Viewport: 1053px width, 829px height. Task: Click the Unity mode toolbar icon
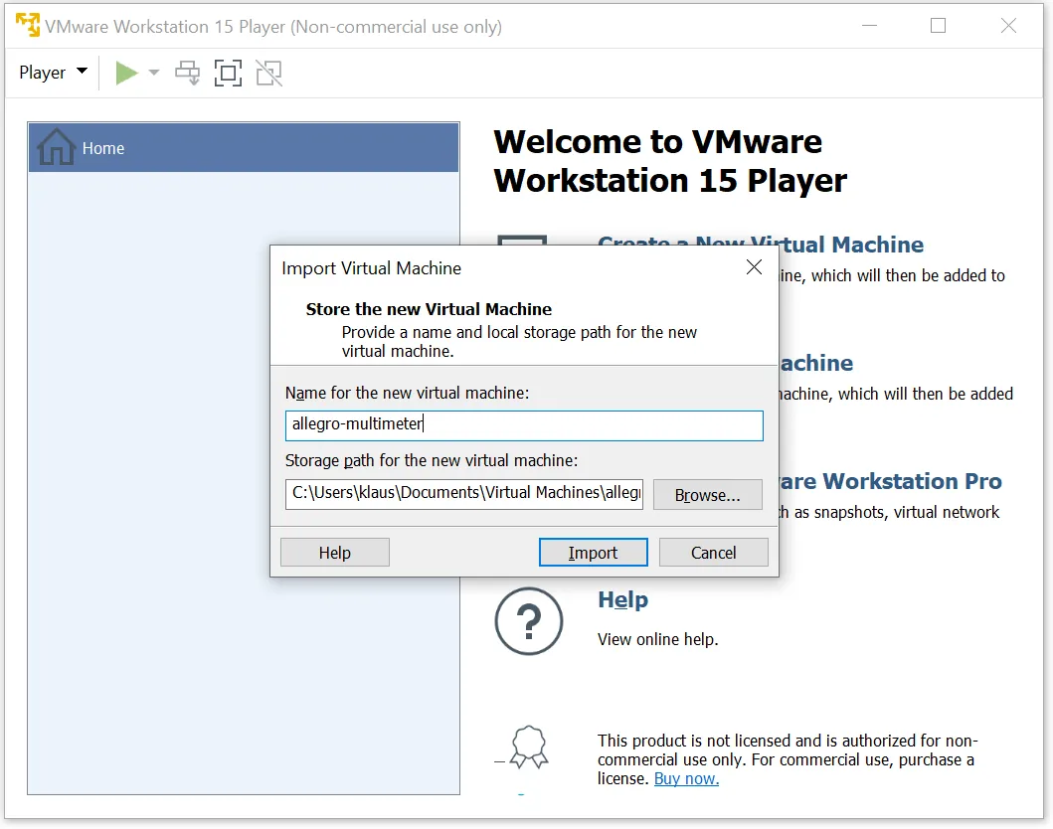click(268, 73)
